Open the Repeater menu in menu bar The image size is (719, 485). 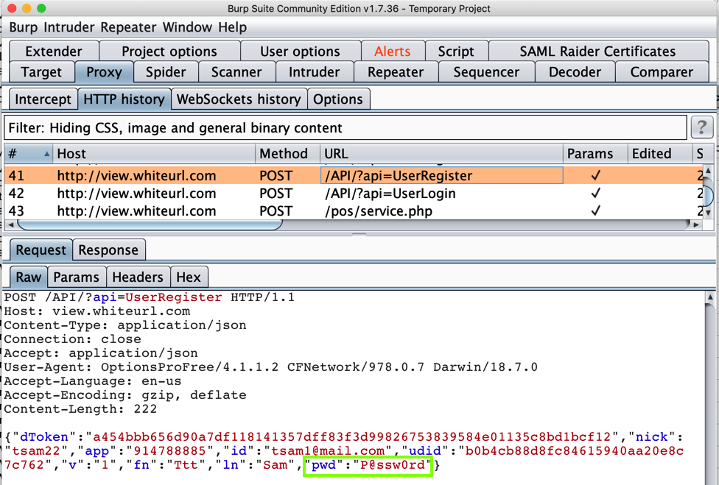tap(128, 27)
